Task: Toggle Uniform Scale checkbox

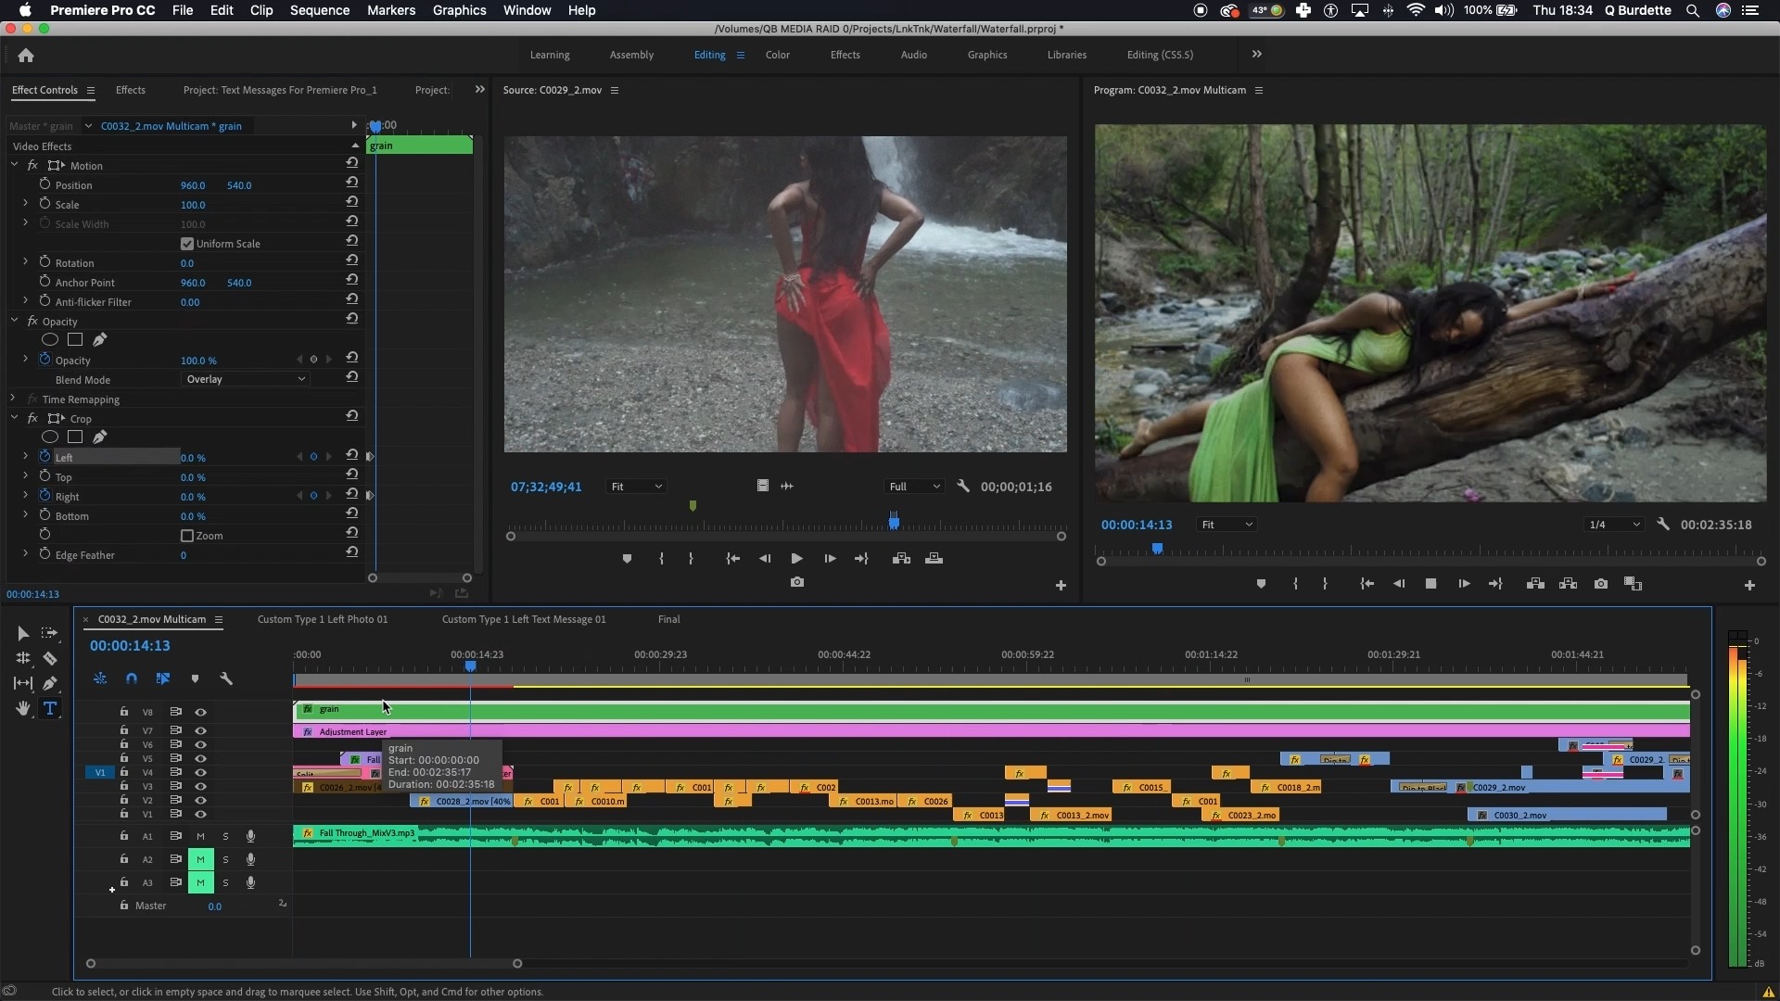Action: click(x=187, y=244)
